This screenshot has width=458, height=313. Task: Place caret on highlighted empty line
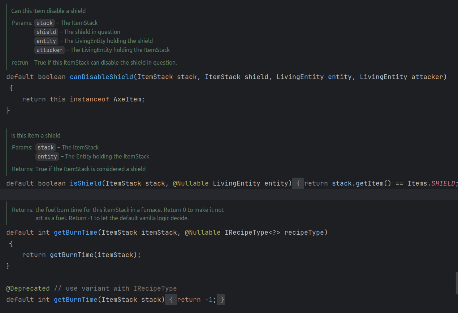point(217,195)
